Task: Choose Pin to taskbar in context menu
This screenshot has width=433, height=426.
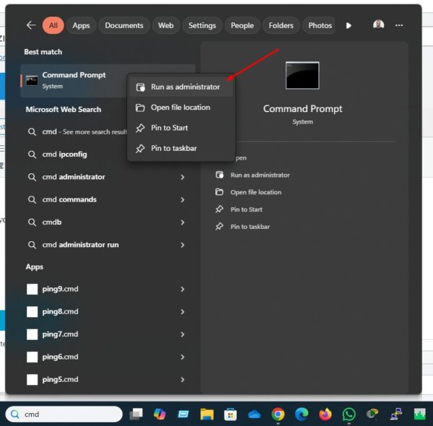Action: click(x=181, y=148)
